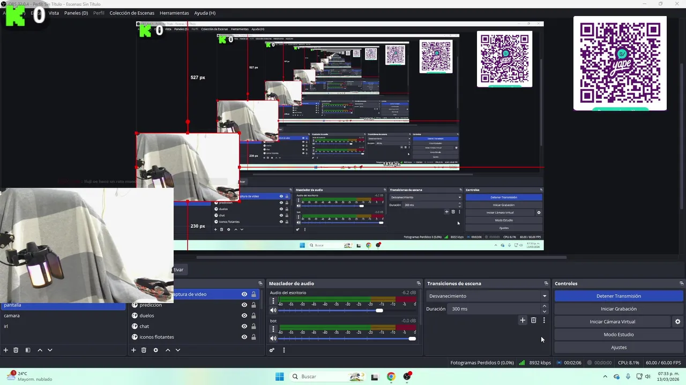This screenshot has height=385, width=686.
Task: Toggle visibility of captura de video source
Action: [x=244, y=294]
